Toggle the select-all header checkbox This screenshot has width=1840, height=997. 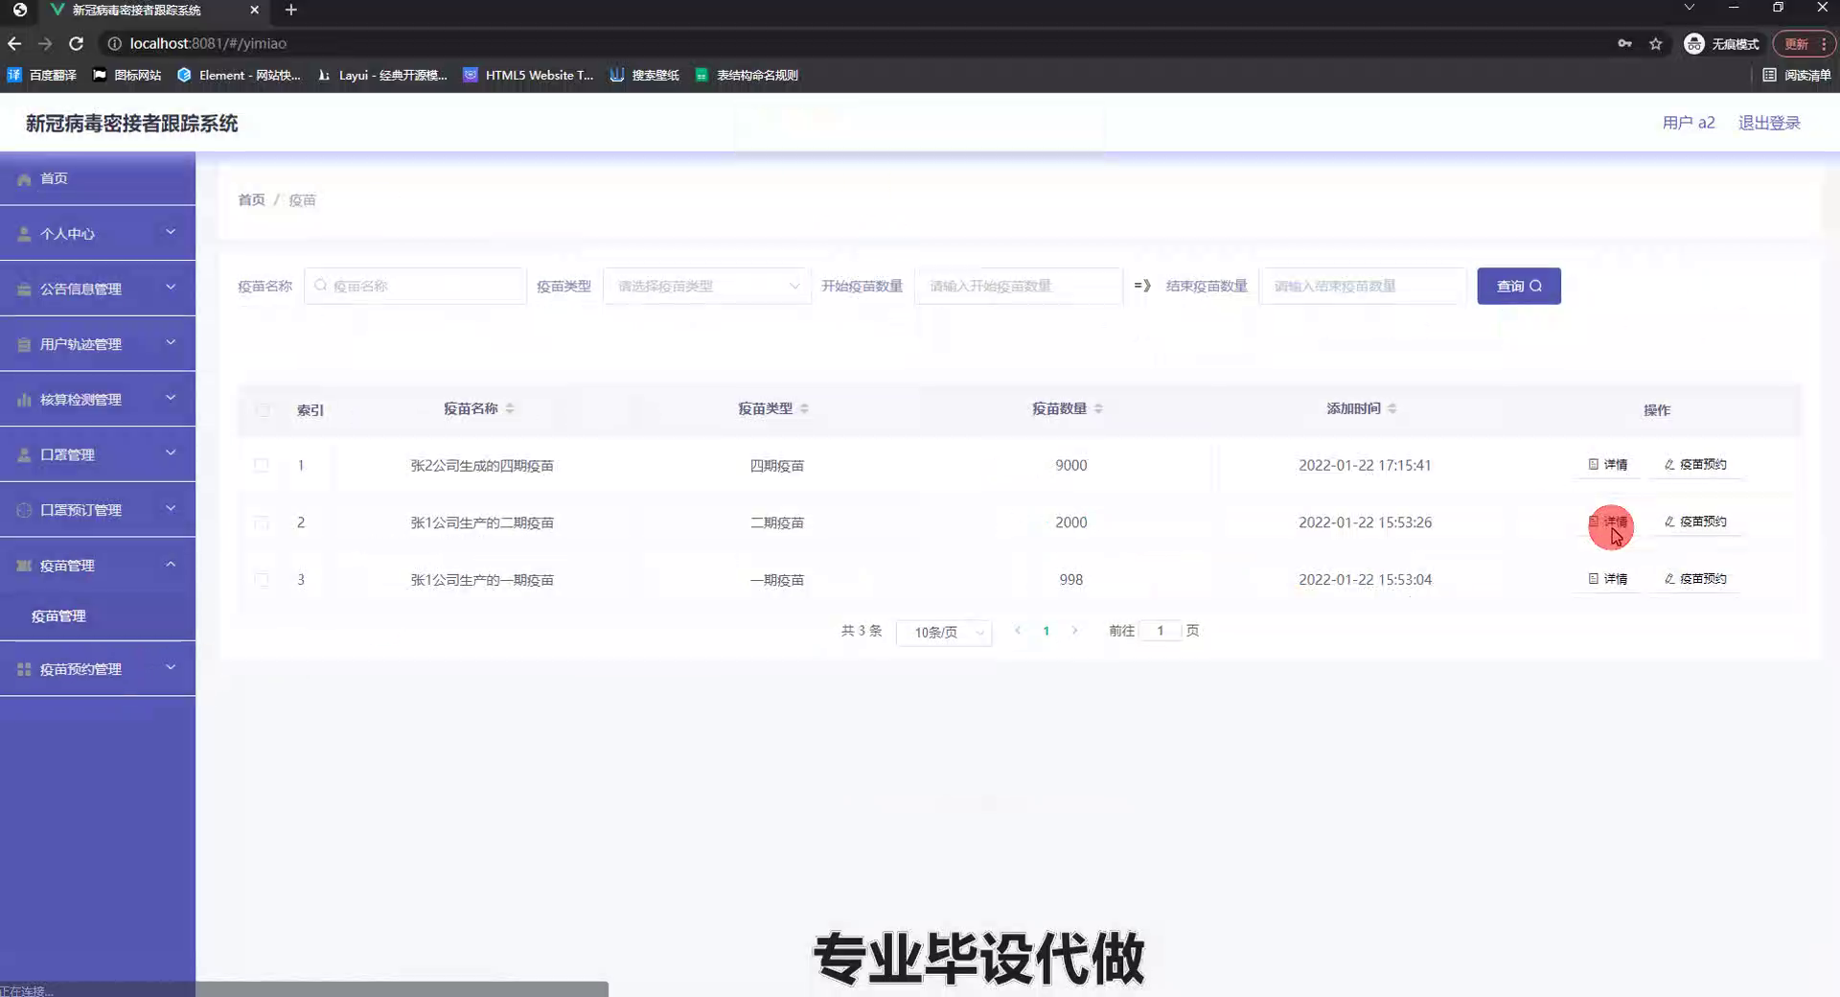262,410
